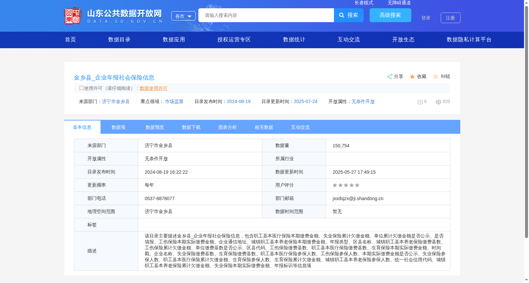
Task: Click the phone number 0537-8878077
Action: pos(160,198)
